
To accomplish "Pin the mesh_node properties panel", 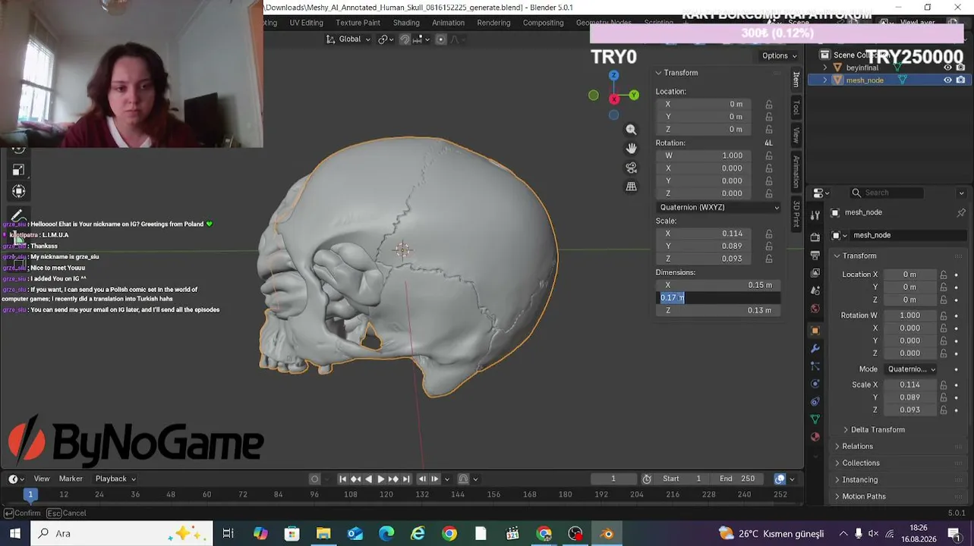I will coord(961,213).
